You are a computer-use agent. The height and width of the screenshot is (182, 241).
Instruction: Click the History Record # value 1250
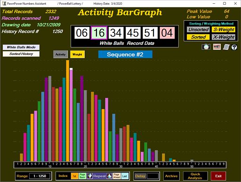[x=57, y=32]
